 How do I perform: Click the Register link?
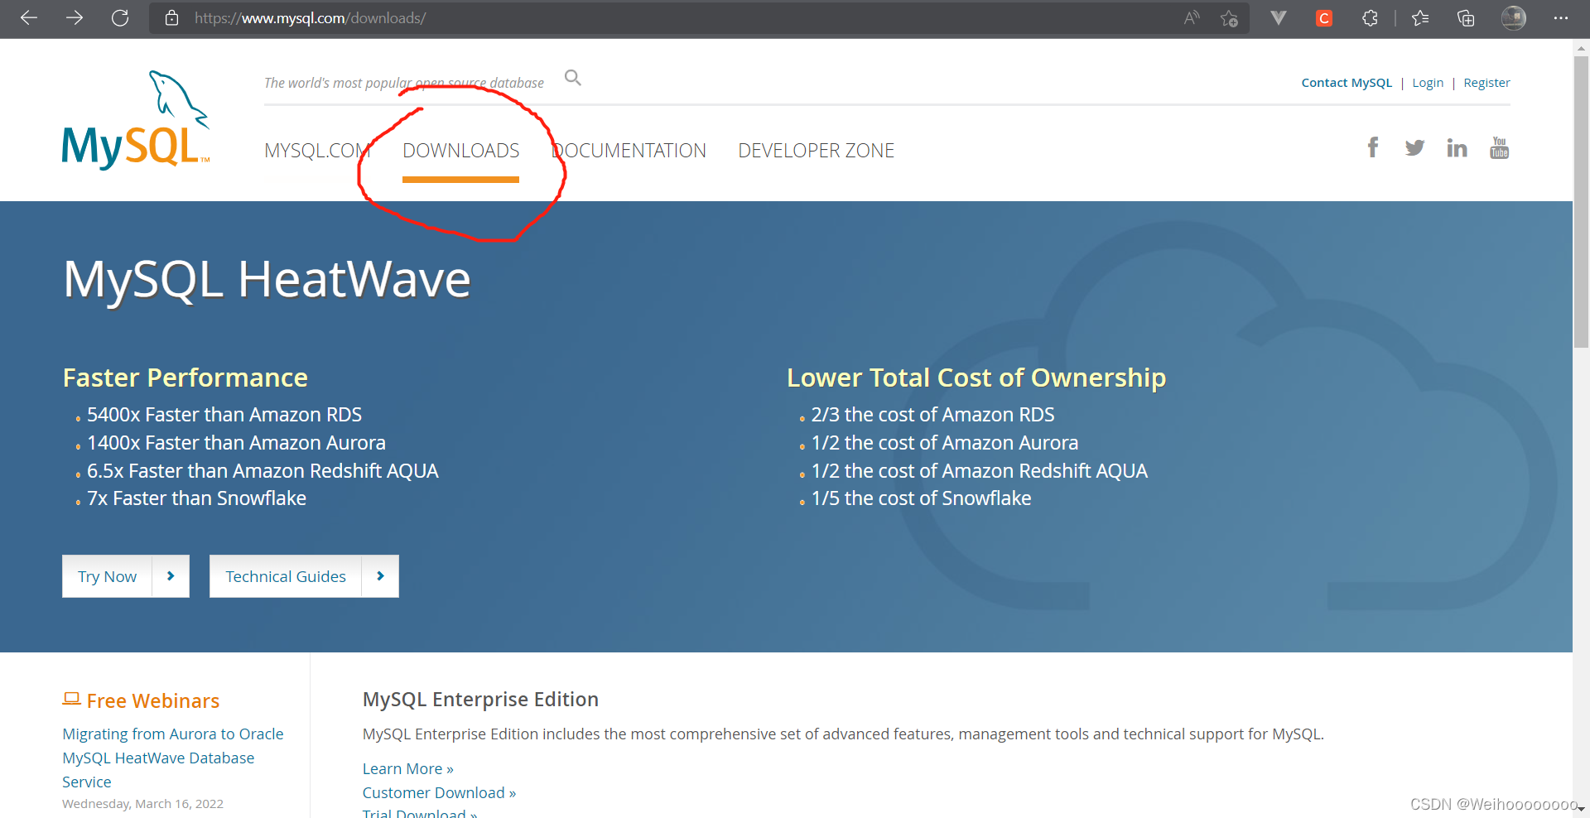click(x=1486, y=83)
